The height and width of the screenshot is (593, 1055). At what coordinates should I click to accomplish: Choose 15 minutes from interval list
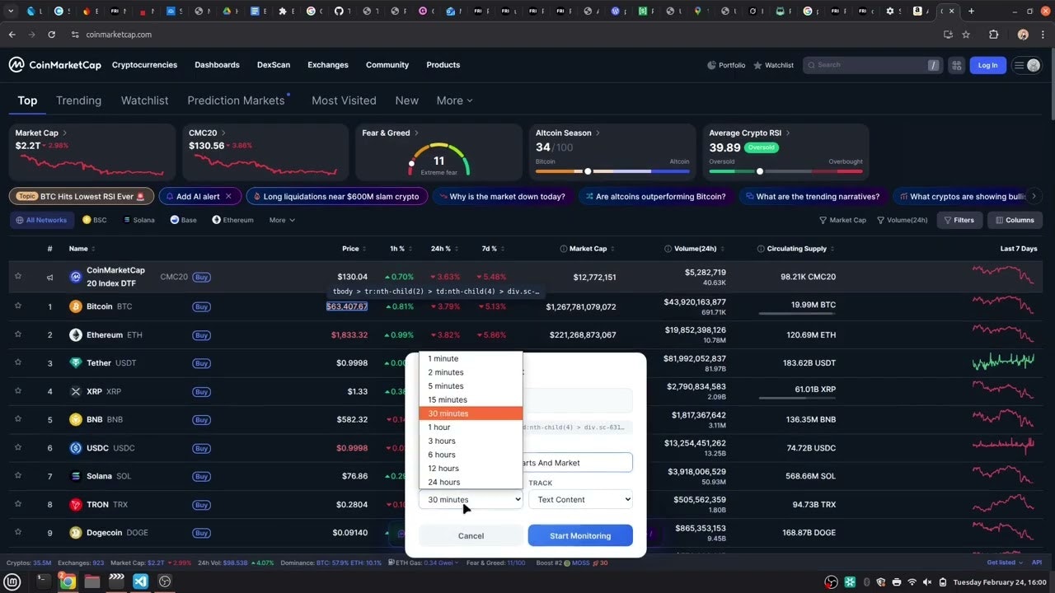pyautogui.click(x=471, y=399)
